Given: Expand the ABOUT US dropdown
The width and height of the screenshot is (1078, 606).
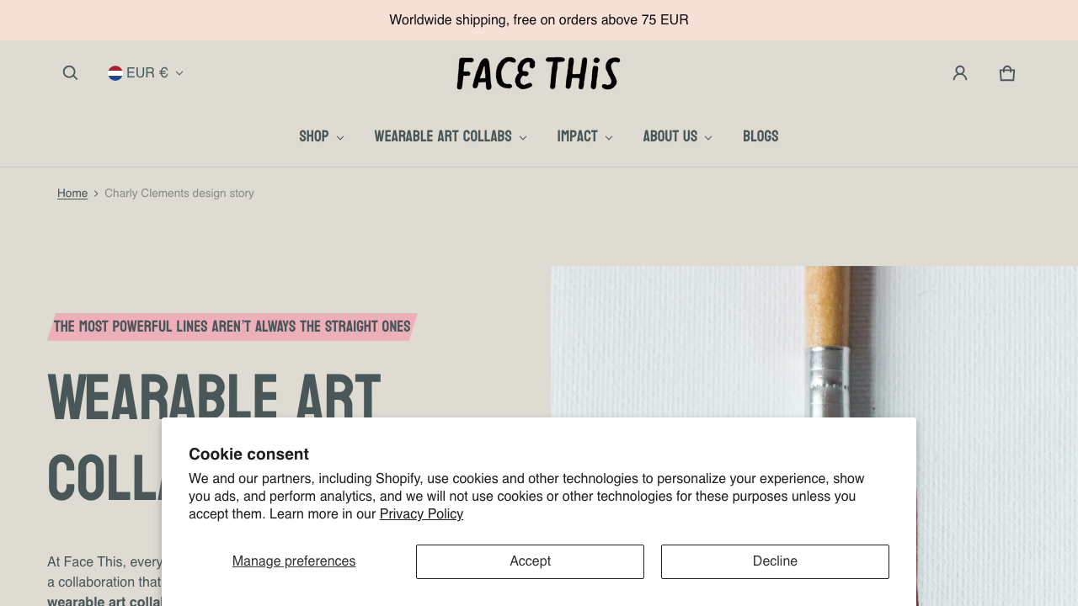Looking at the screenshot, I should tap(677, 136).
